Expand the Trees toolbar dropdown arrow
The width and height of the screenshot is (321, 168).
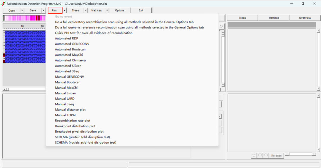86,10
